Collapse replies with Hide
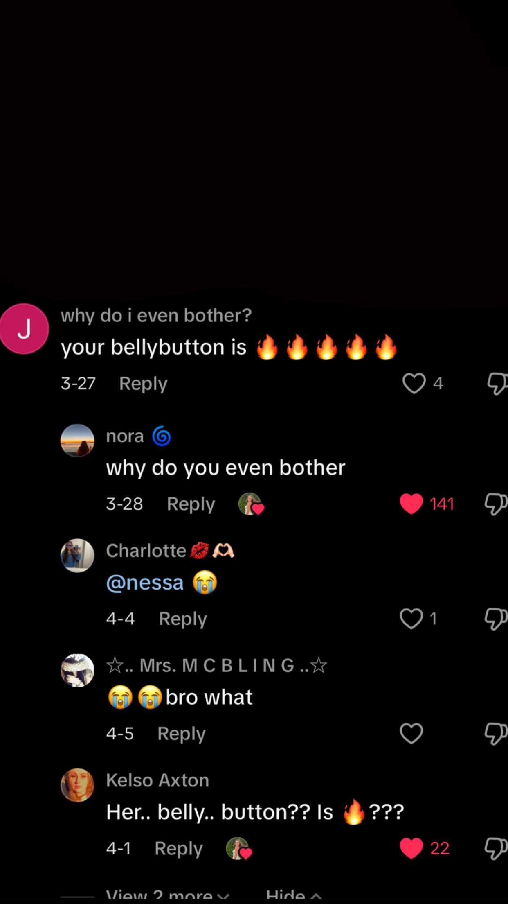This screenshot has width=508, height=904. click(293, 896)
